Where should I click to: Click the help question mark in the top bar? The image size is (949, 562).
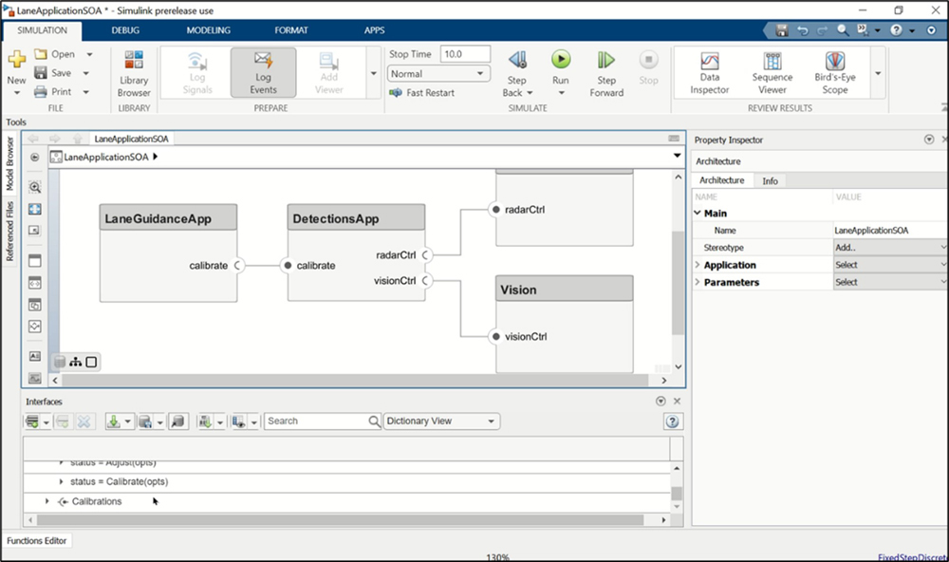pyautogui.click(x=897, y=30)
